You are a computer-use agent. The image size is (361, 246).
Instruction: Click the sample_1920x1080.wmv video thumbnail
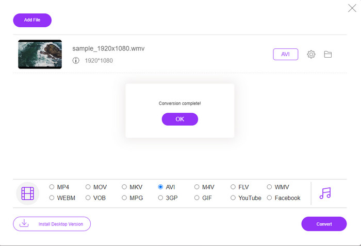coord(40,55)
